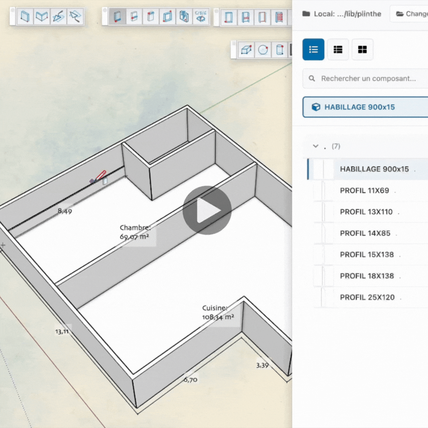Switch to detailed list view
Image resolution: width=428 pixels, height=428 pixels.
pyautogui.click(x=338, y=50)
